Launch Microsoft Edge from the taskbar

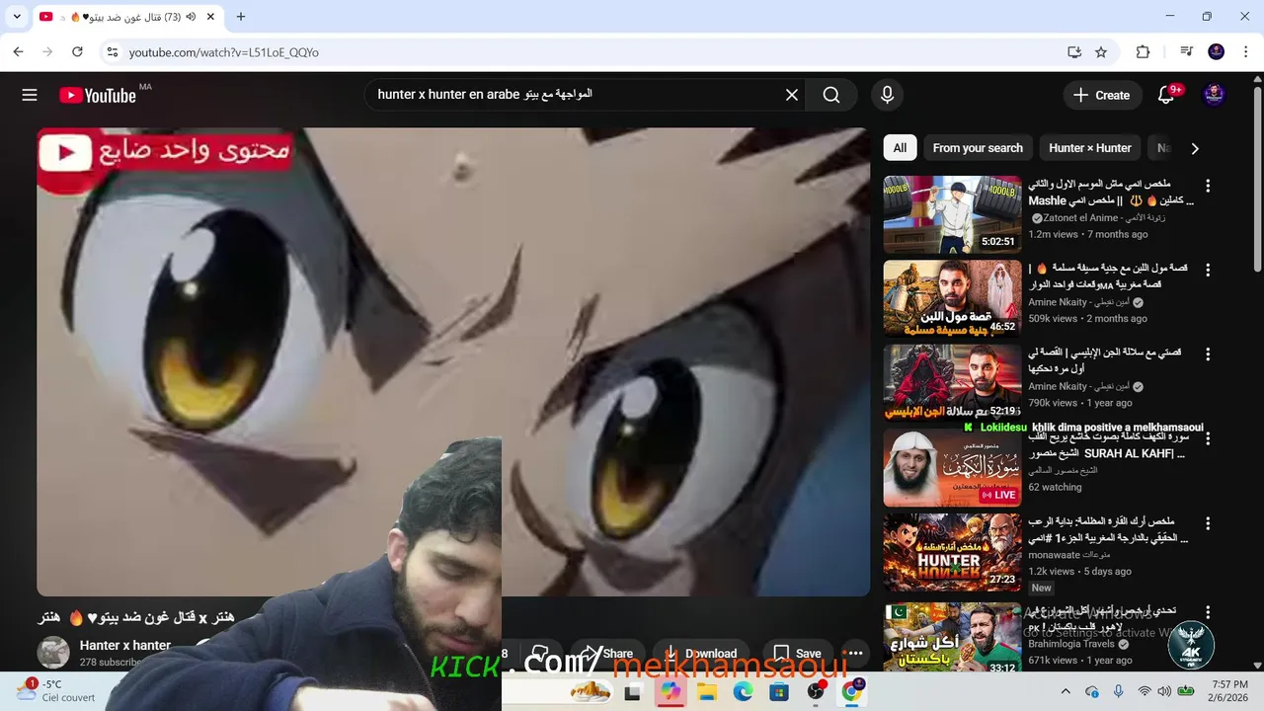point(743,692)
